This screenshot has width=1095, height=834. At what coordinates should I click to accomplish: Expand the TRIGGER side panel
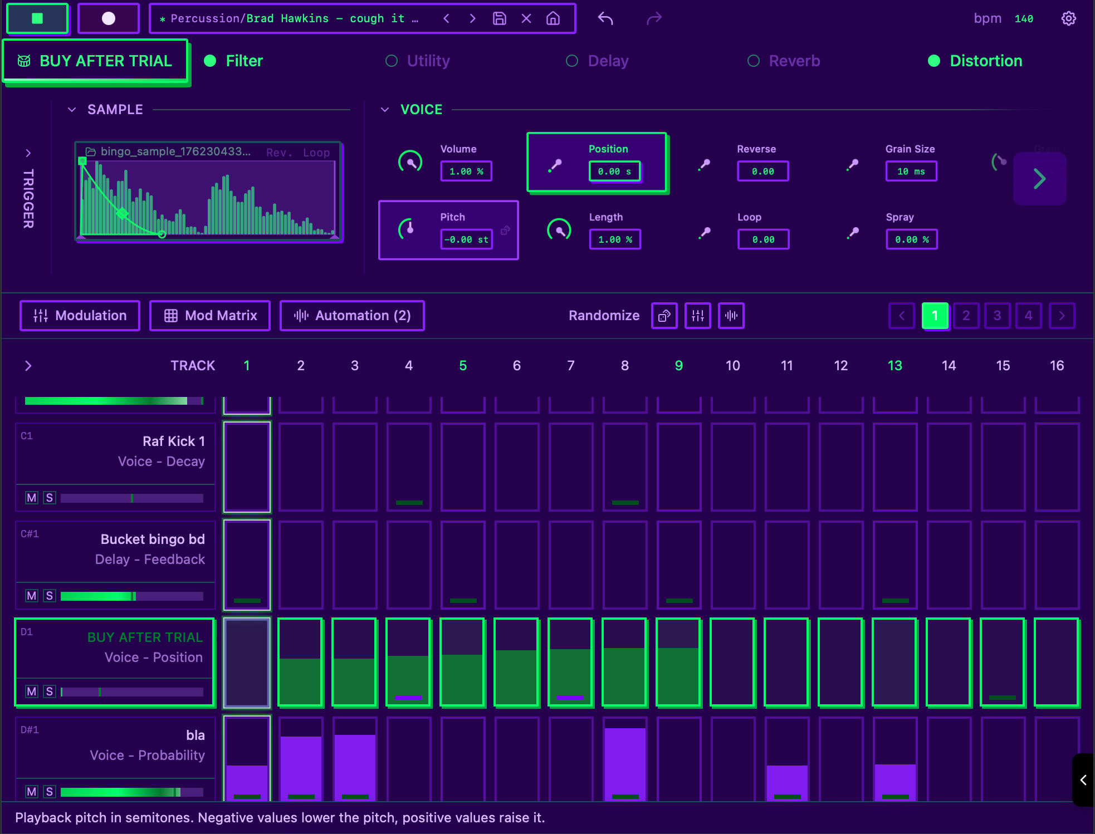pyautogui.click(x=28, y=153)
